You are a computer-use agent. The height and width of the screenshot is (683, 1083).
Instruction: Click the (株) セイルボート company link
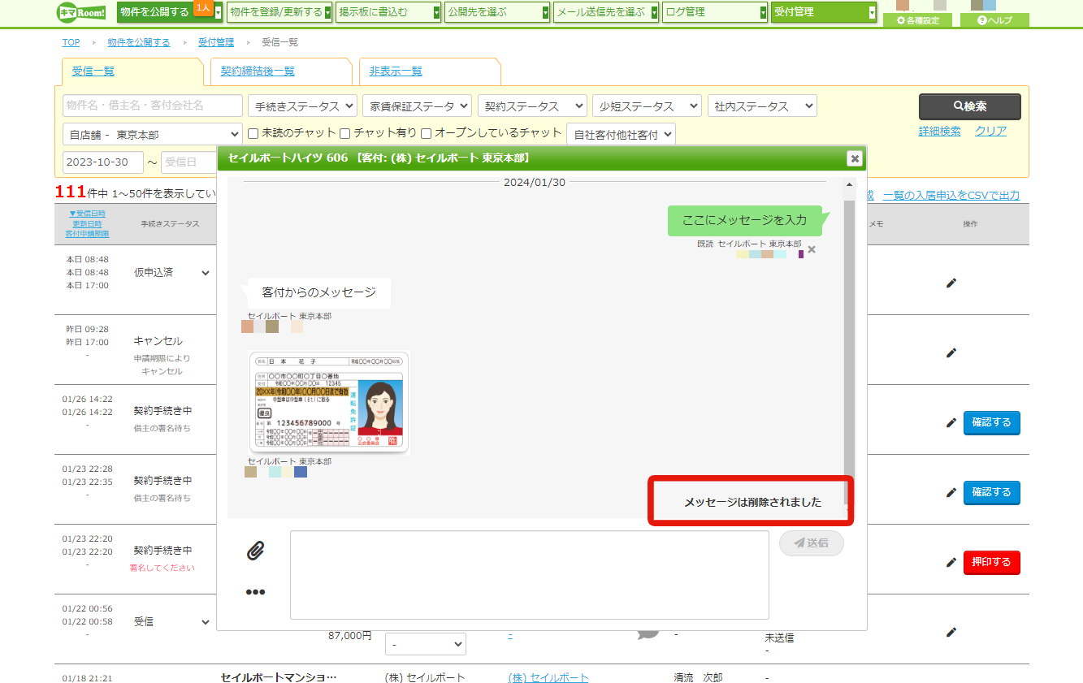(548, 677)
